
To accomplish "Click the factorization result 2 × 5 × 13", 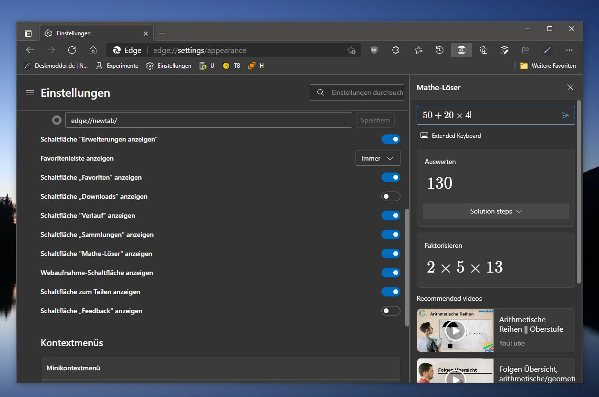I will [464, 267].
